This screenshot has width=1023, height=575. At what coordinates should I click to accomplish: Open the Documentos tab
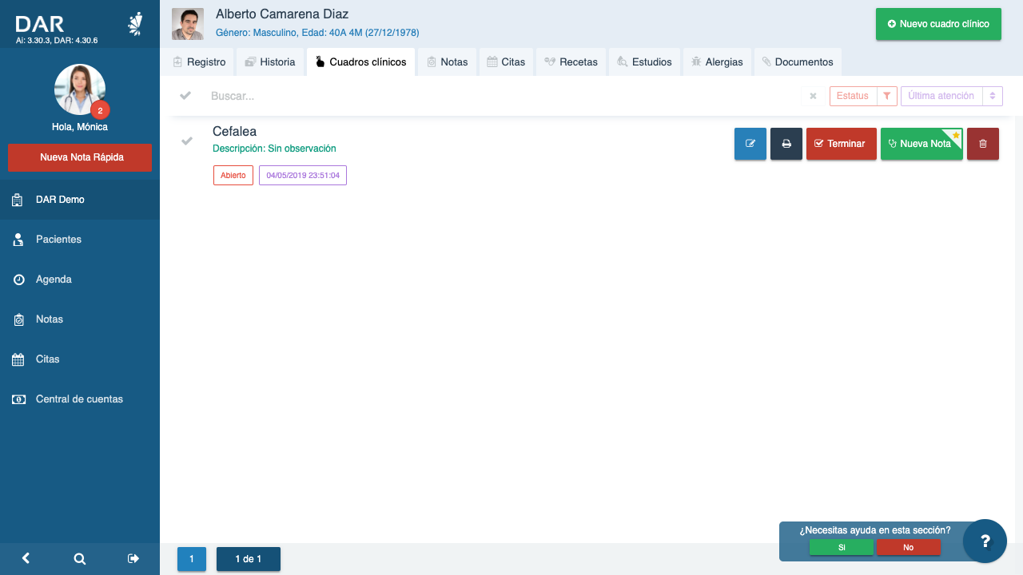coord(797,61)
